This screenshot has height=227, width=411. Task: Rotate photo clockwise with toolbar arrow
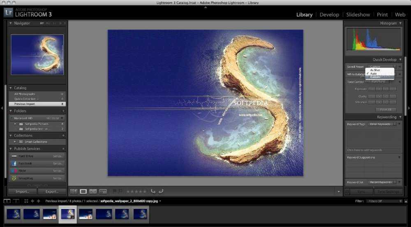(x=161, y=191)
